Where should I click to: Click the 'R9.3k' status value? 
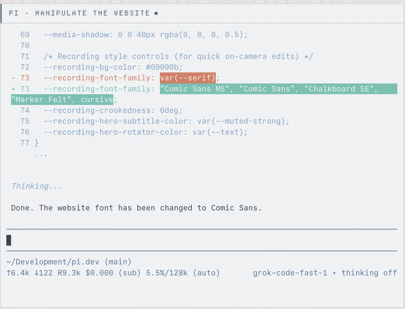click(x=69, y=273)
